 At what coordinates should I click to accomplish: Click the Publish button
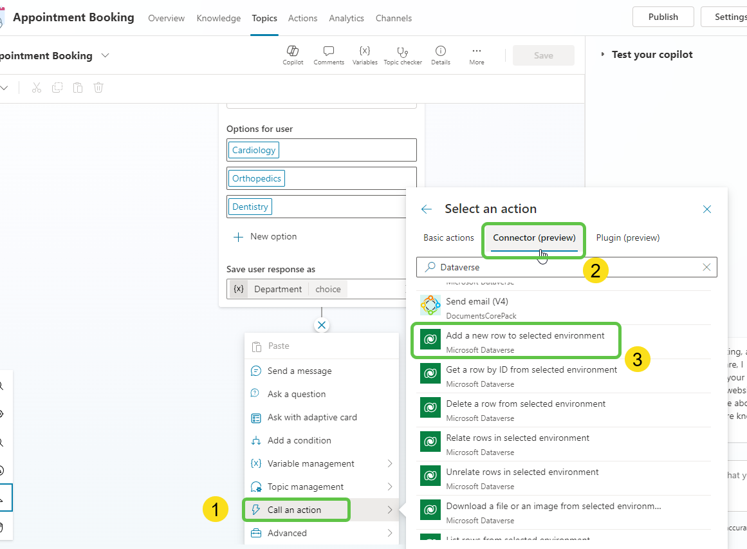[663, 17]
